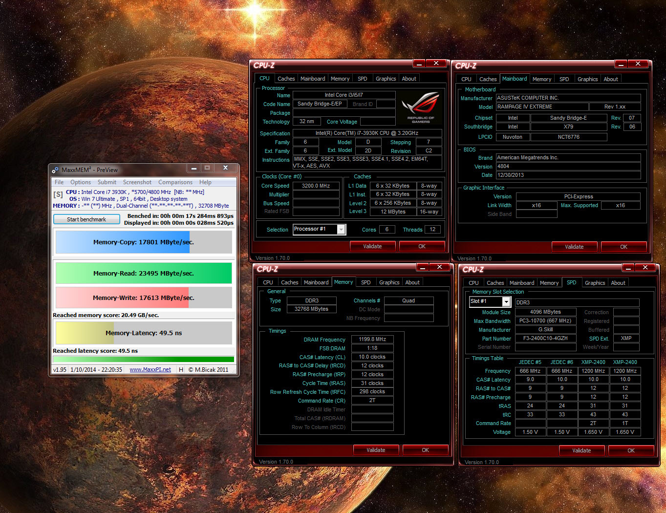This screenshot has width=666, height=513.
Task: Click the Core Speed 3200.0 MHz field
Action: pyautogui.click(x=316, y=186)
